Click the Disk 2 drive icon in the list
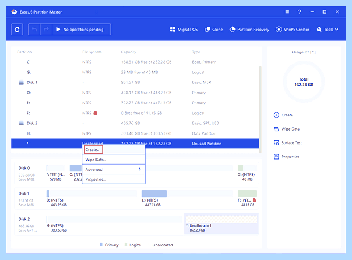The image size is (352, 260). (22, 123)
